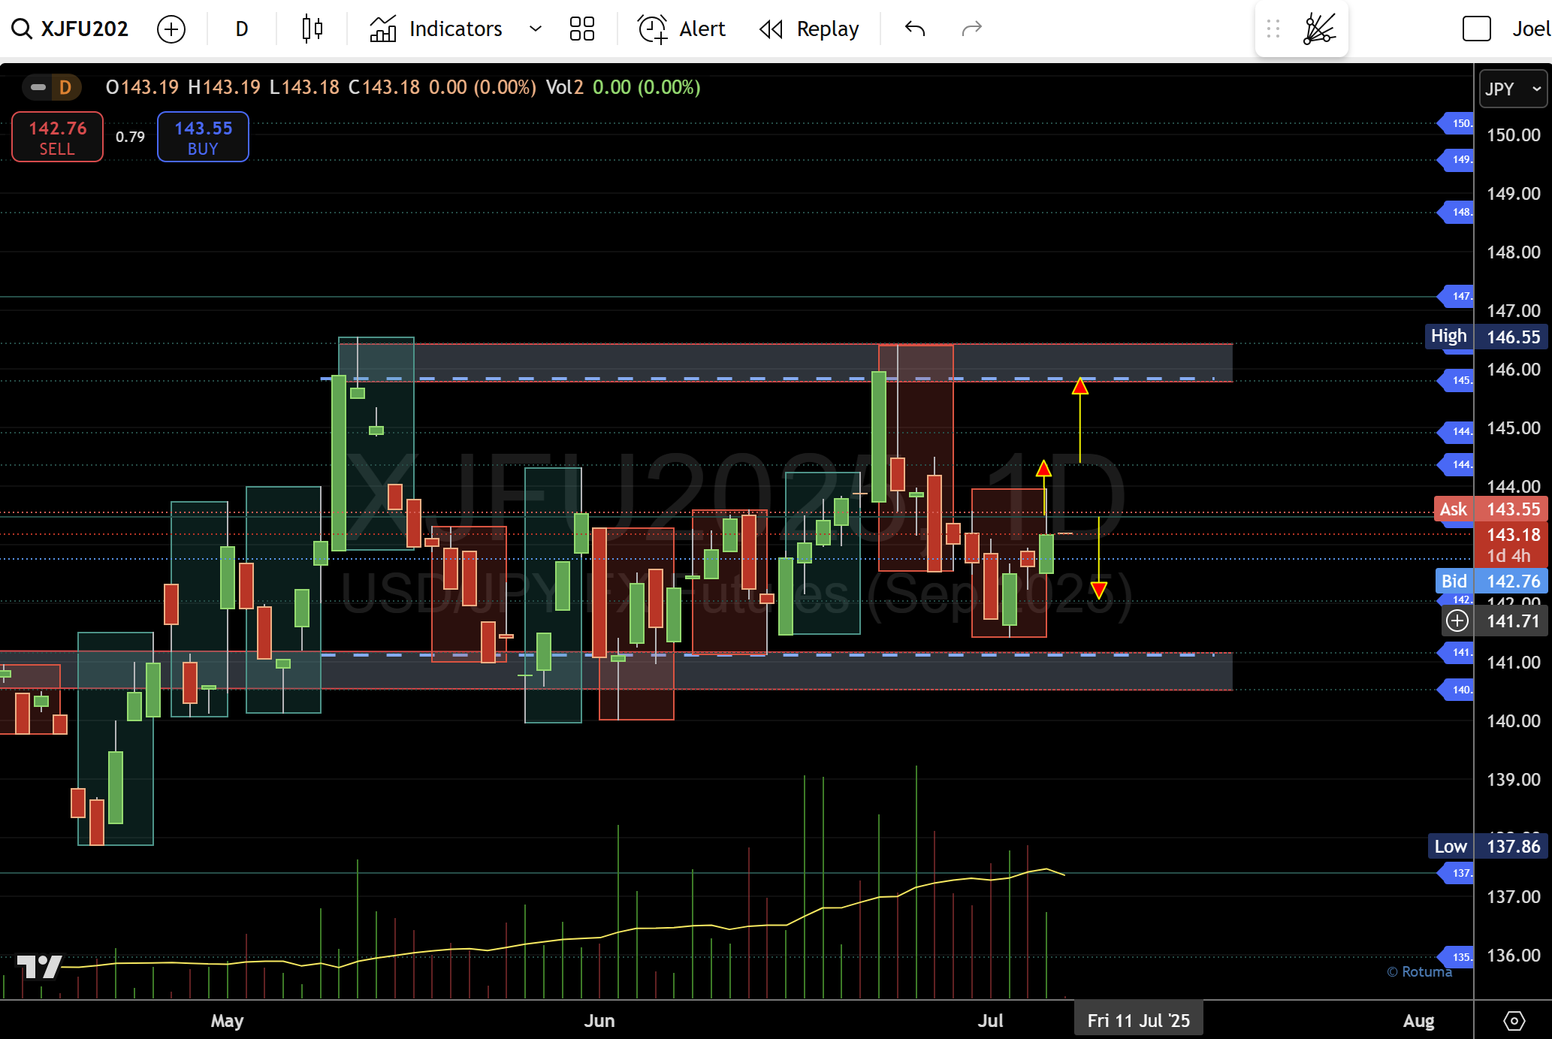This screenshot has height=1039, width=1552.
Task: Grab the floating toolbar drag handle
Action: (x=1273, y=29)
